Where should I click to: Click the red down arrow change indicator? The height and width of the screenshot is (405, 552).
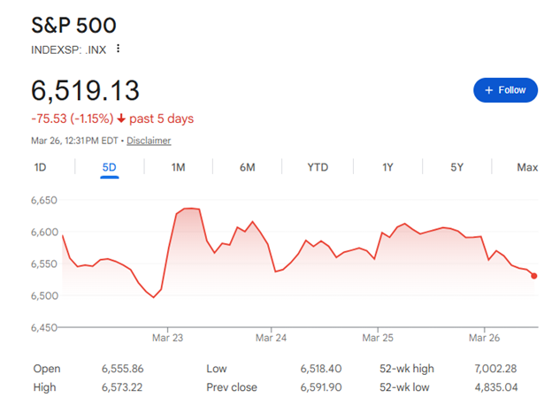click(x=121, y=118)
